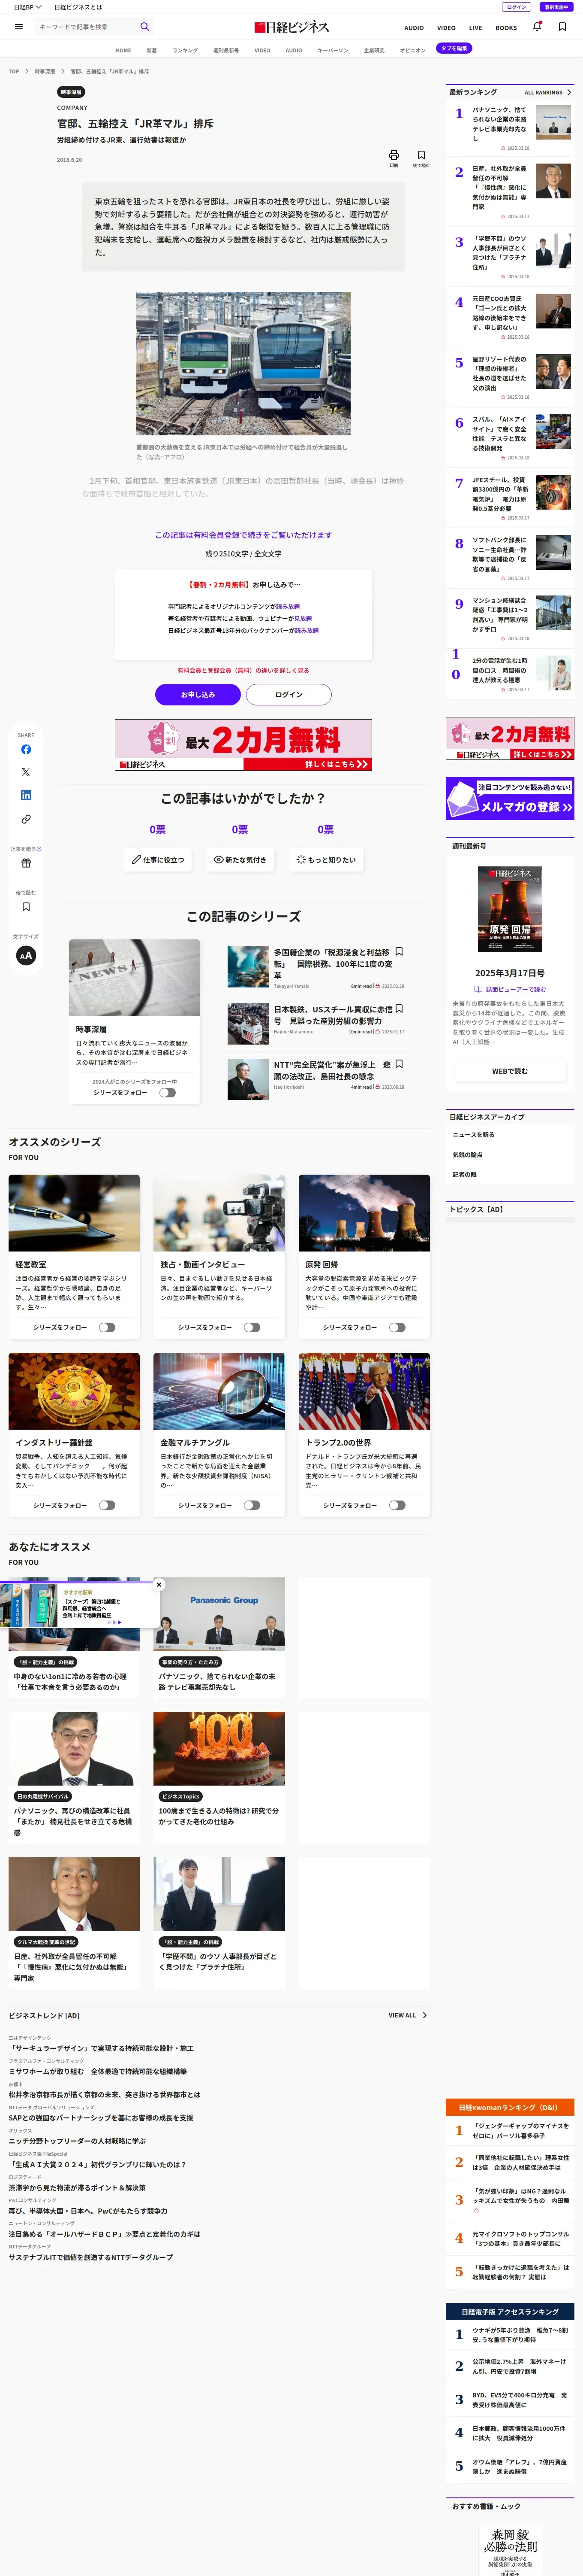Viewport: 583px width, 2576px height.
Task: Open saved bookmarks icon in header
Action: pyautogui.click(x=562, y=27)
